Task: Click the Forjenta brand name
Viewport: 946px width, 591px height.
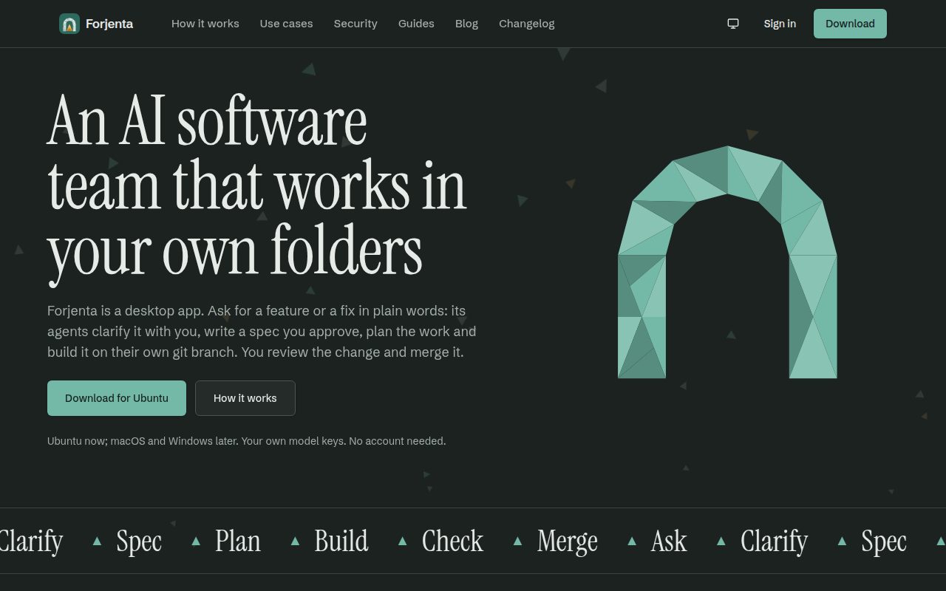Action: tap(109, 24)
